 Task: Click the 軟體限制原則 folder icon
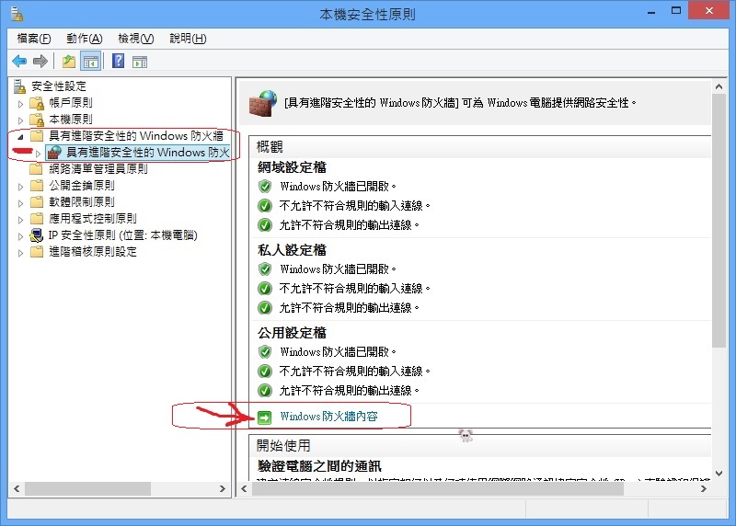[37, 201]
